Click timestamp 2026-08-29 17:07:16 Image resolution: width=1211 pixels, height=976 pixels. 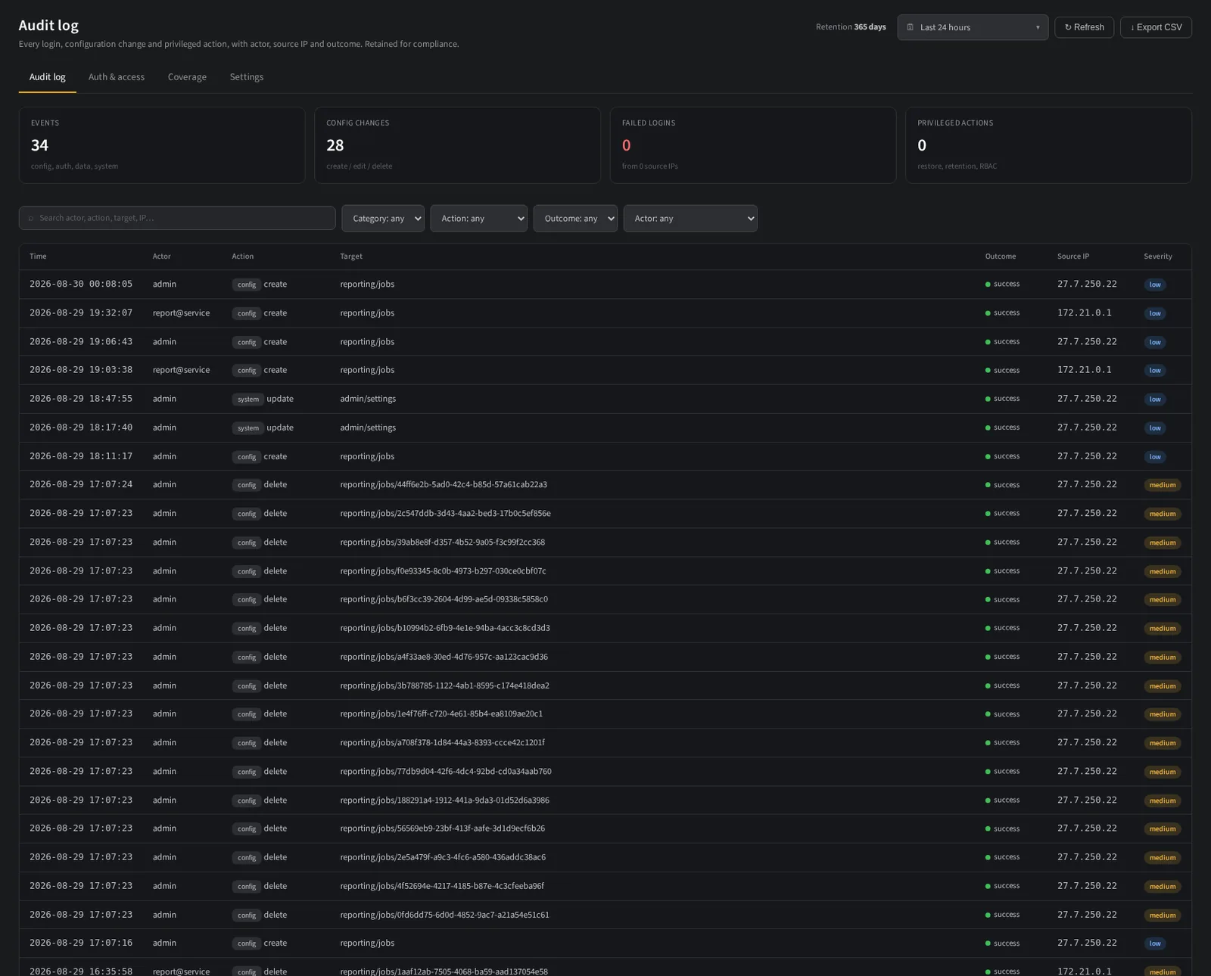click(x=81, y=943)
